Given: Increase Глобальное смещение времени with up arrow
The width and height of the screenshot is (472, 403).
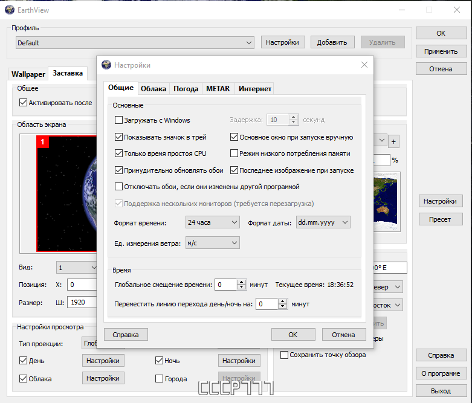Looking at the screenshot, I should click(241, 282).
